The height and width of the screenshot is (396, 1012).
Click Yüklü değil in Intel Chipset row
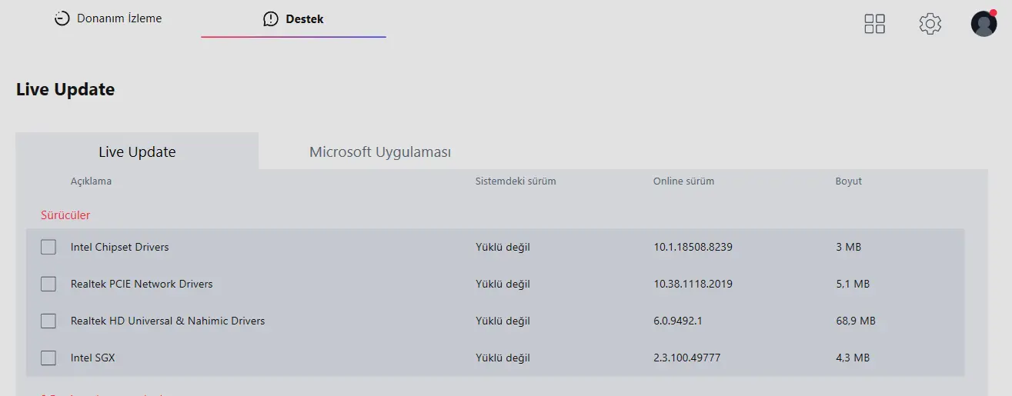point(503,247)
